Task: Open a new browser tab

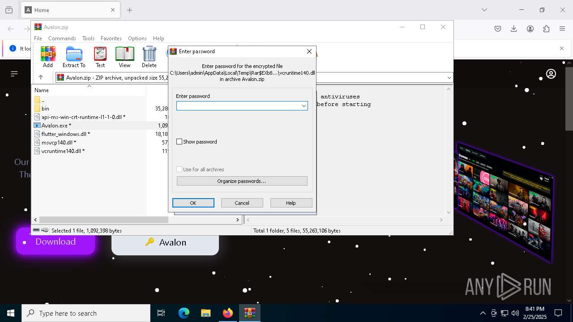Action: pyautogui.click(x=130, y=10)
